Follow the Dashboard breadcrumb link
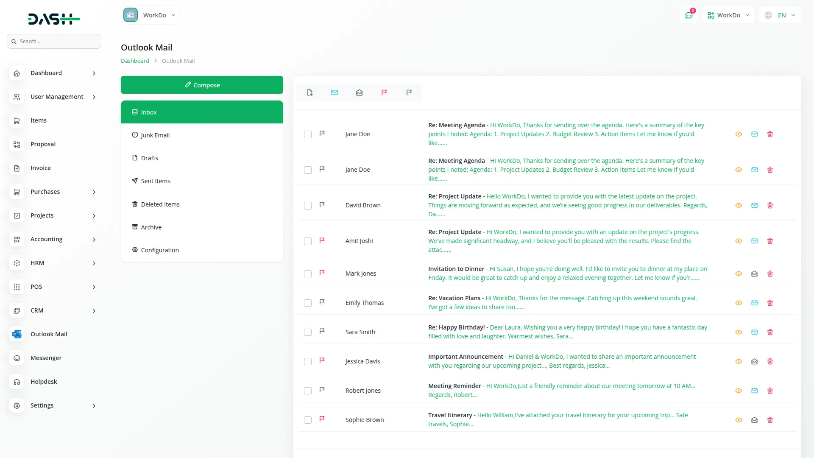This screenshot has width=814, height=458. (x=134, y=60)
